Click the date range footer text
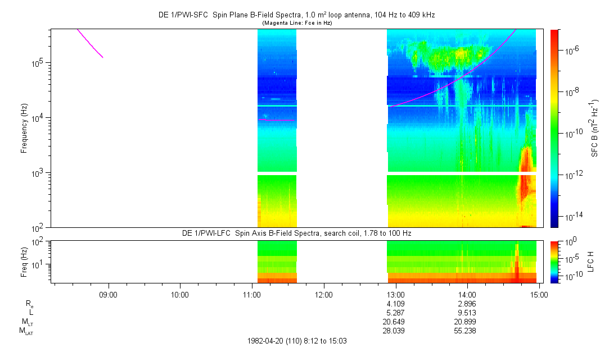 coord(300,341)
